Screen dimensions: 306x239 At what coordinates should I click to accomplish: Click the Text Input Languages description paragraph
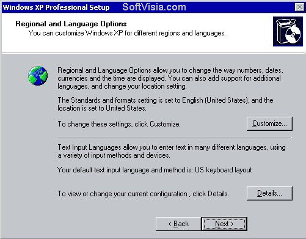click(x=172, y=152)
